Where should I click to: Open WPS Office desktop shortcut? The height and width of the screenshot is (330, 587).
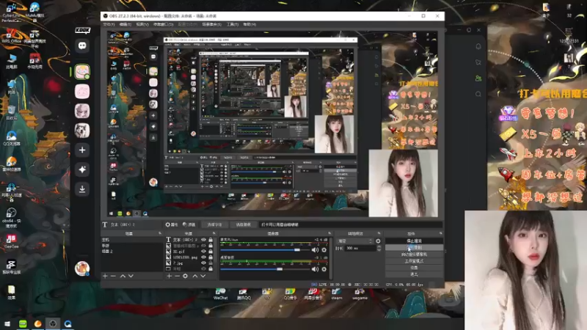point(11,36)
